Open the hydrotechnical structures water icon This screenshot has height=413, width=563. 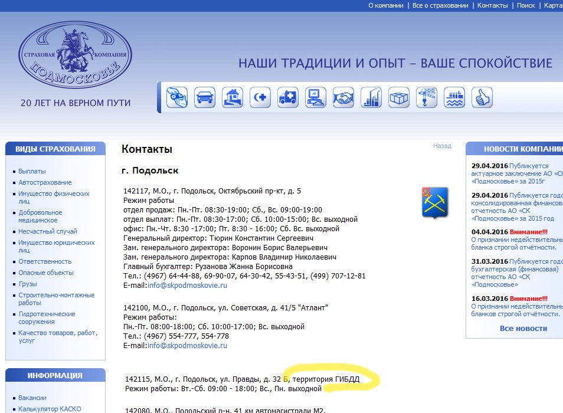tap(454, 97)
